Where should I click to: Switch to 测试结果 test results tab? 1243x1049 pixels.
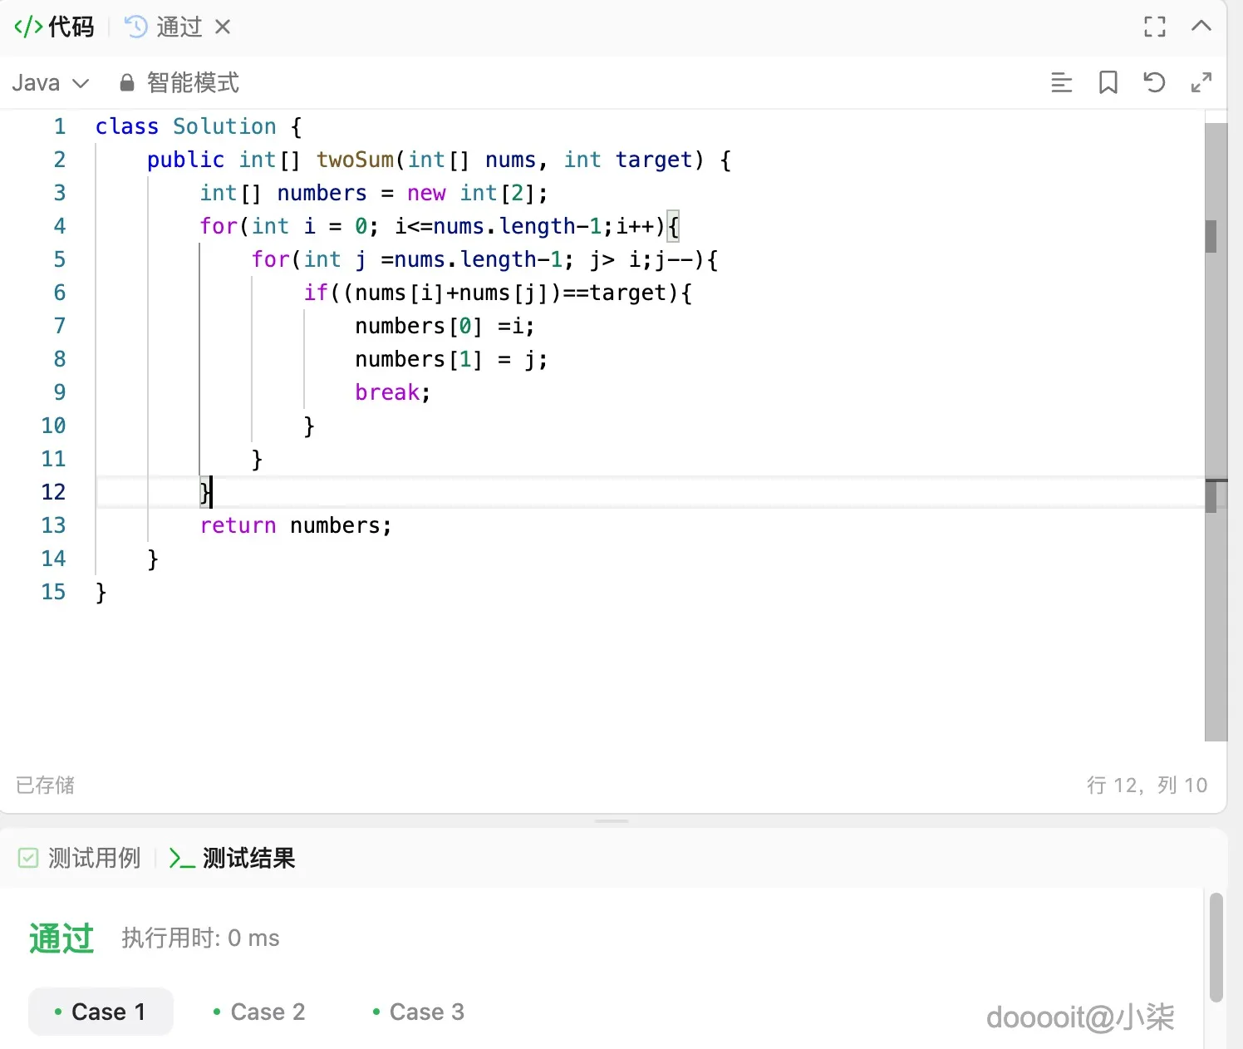pos(233,858)
